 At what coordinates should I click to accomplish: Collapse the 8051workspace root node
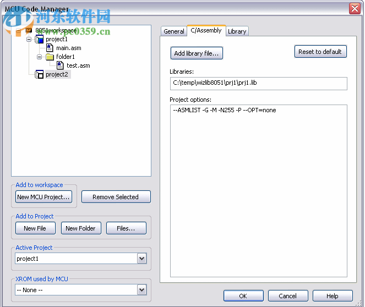18,30
